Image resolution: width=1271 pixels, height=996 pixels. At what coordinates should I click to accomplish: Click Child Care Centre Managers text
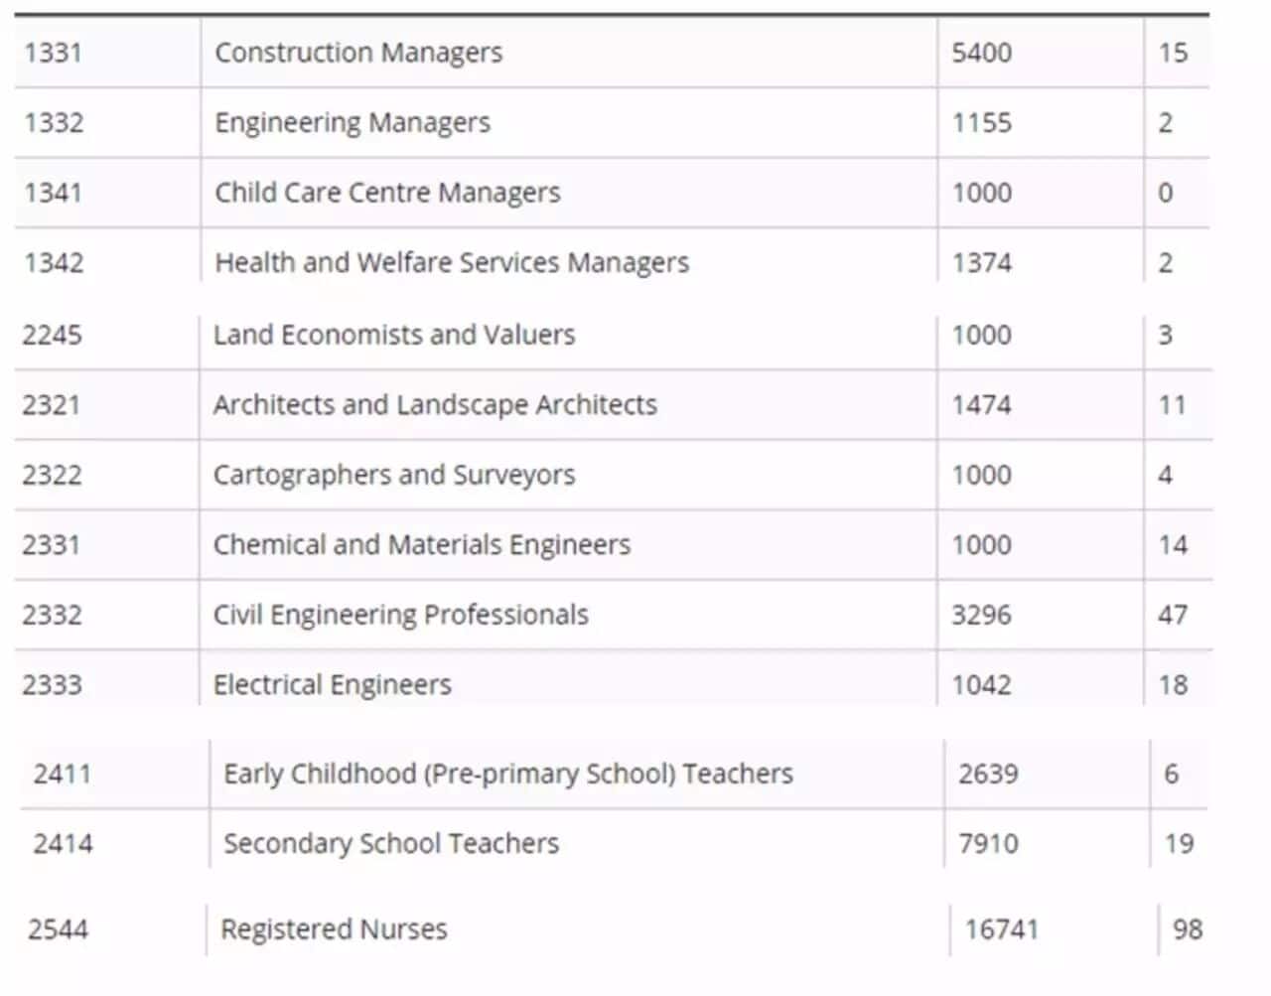[387, 193]
